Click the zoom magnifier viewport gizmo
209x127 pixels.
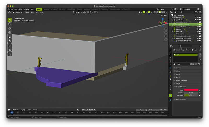[166, 29]
